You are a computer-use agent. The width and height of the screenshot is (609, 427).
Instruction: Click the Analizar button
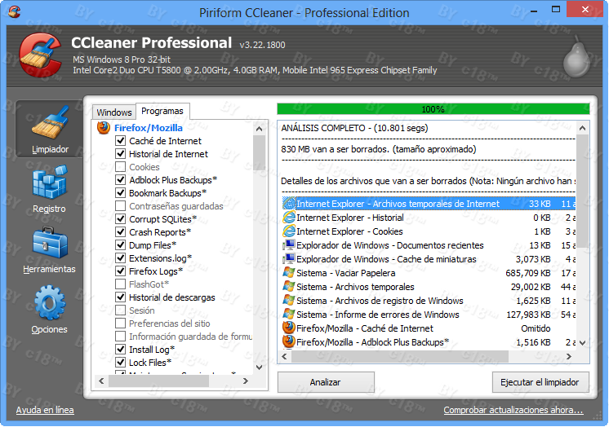[x=326, y=382]
